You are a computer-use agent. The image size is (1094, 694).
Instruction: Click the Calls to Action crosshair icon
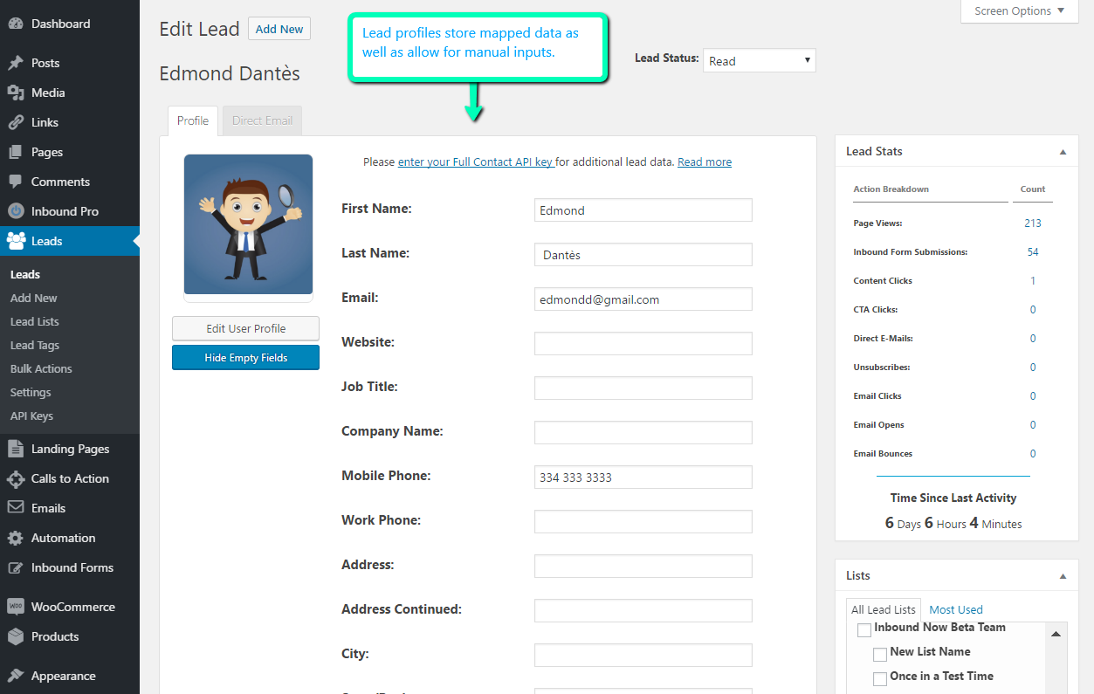(15, 478)
